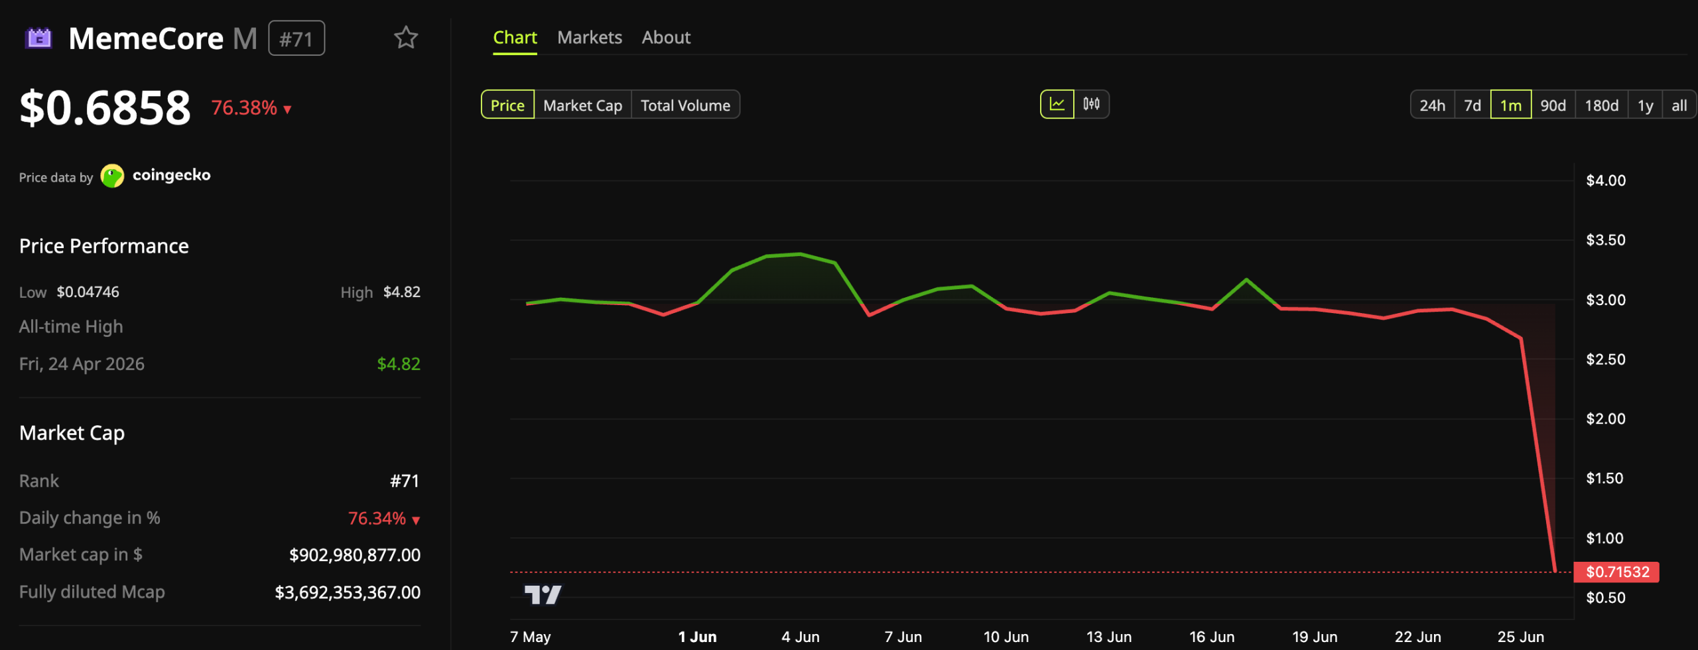Click the Fri, 24 Apr 2026 date
The height and width of the screenshot is (650, 1698).
(x=82, y=363)
